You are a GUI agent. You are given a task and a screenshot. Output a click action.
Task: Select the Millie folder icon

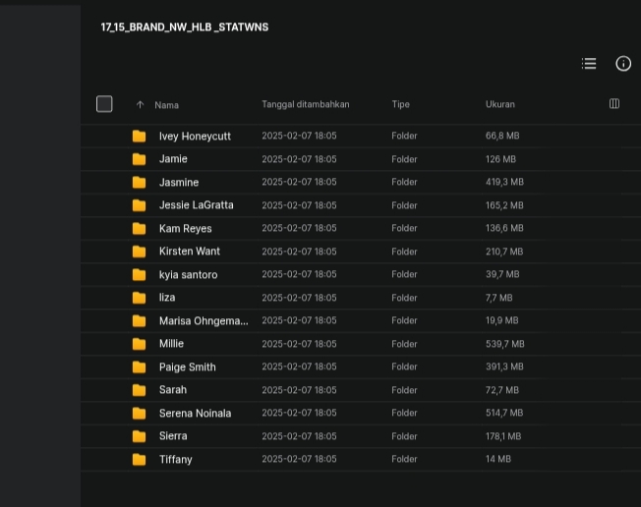pos(139,344)
